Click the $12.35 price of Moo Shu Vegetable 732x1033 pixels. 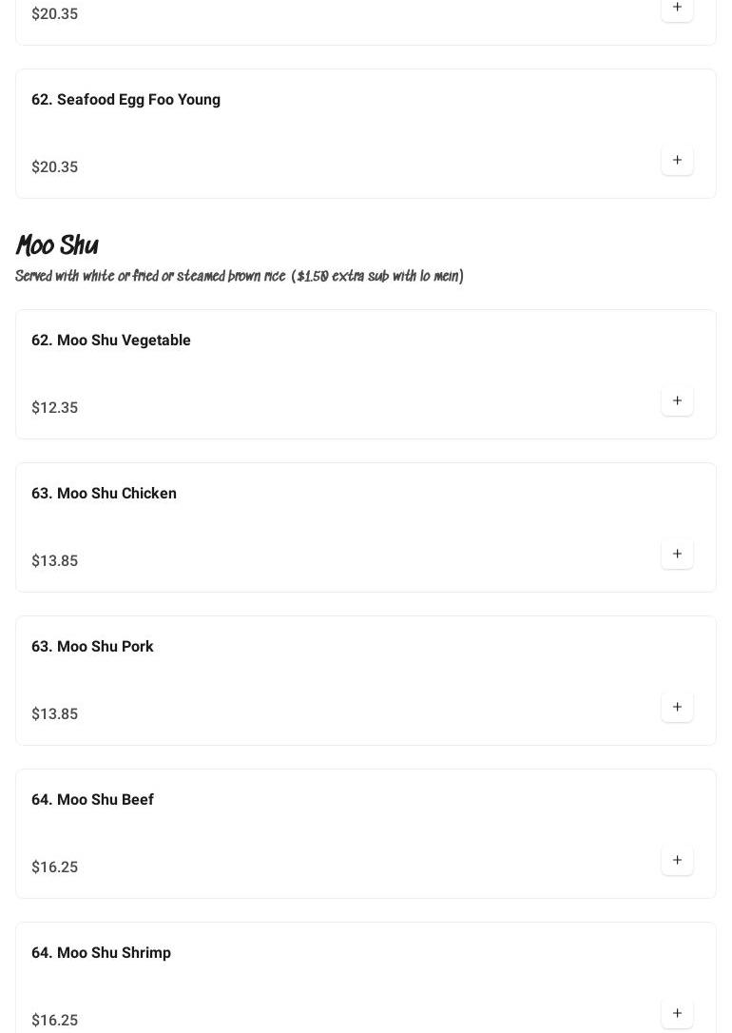(55, 408)
